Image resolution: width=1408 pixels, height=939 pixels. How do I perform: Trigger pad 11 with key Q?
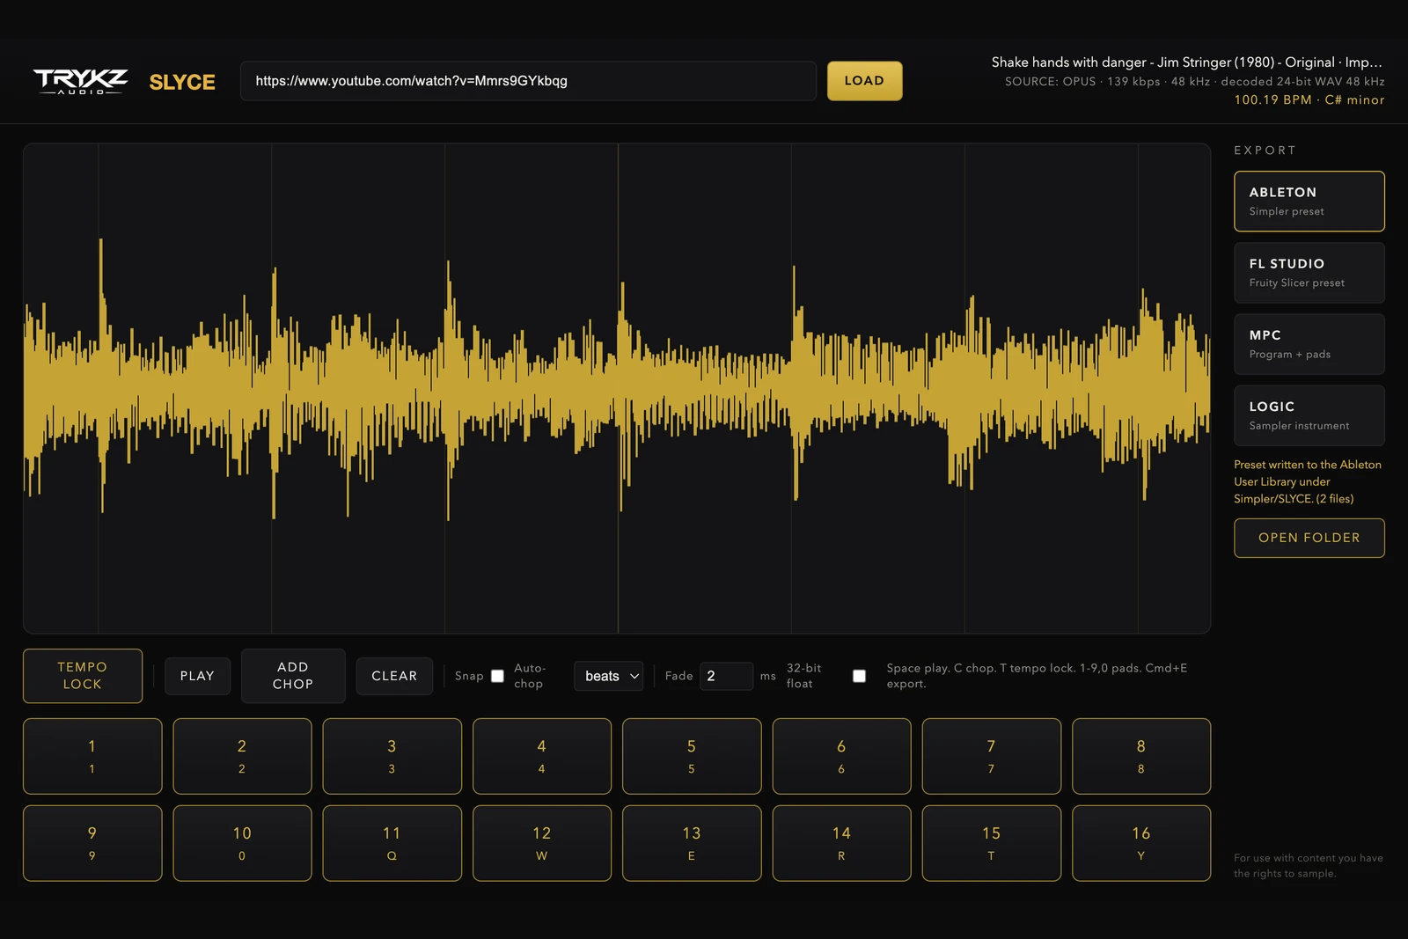point(392,843)
